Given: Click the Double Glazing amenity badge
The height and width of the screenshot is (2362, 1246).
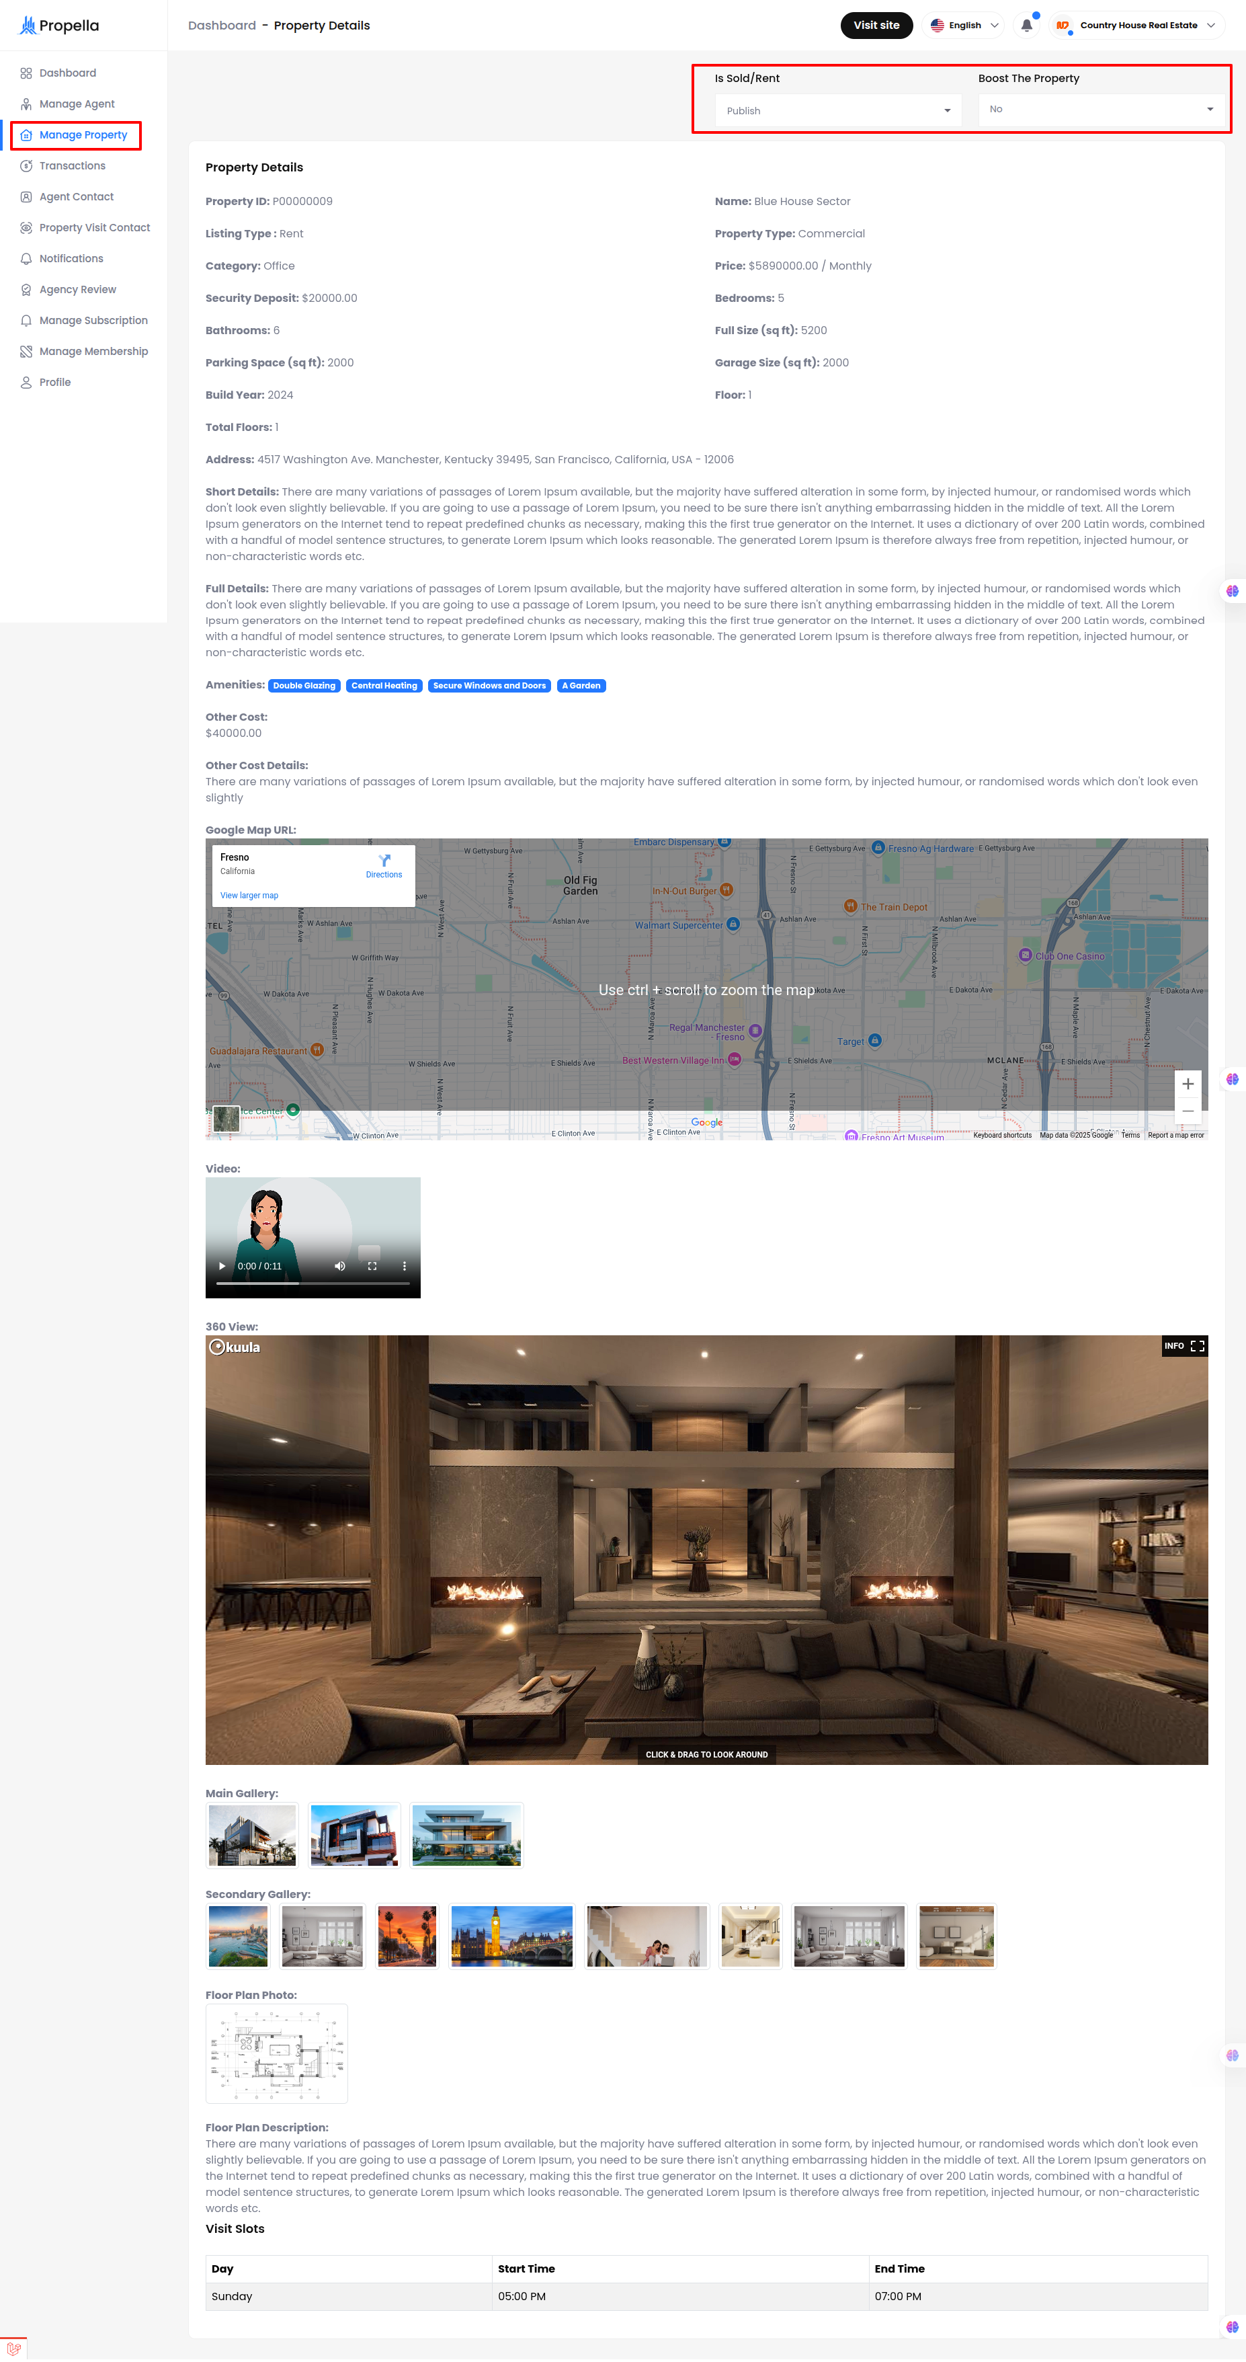Looking at the screenshot, I should [304, 686].
